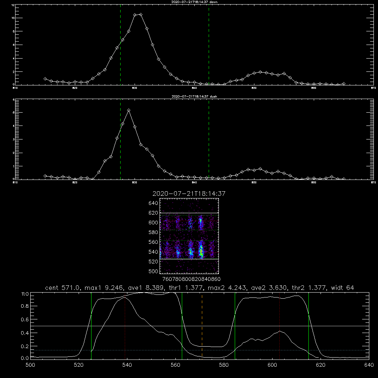Click the "12" label on dawn plot y-axis
The width and height of the screenshot is (378, 378).
tap(13, 5)
